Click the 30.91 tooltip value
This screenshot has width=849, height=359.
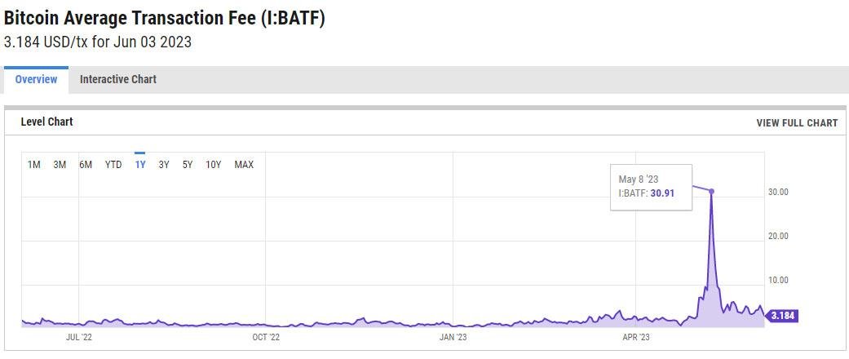(x=662, y=193)
